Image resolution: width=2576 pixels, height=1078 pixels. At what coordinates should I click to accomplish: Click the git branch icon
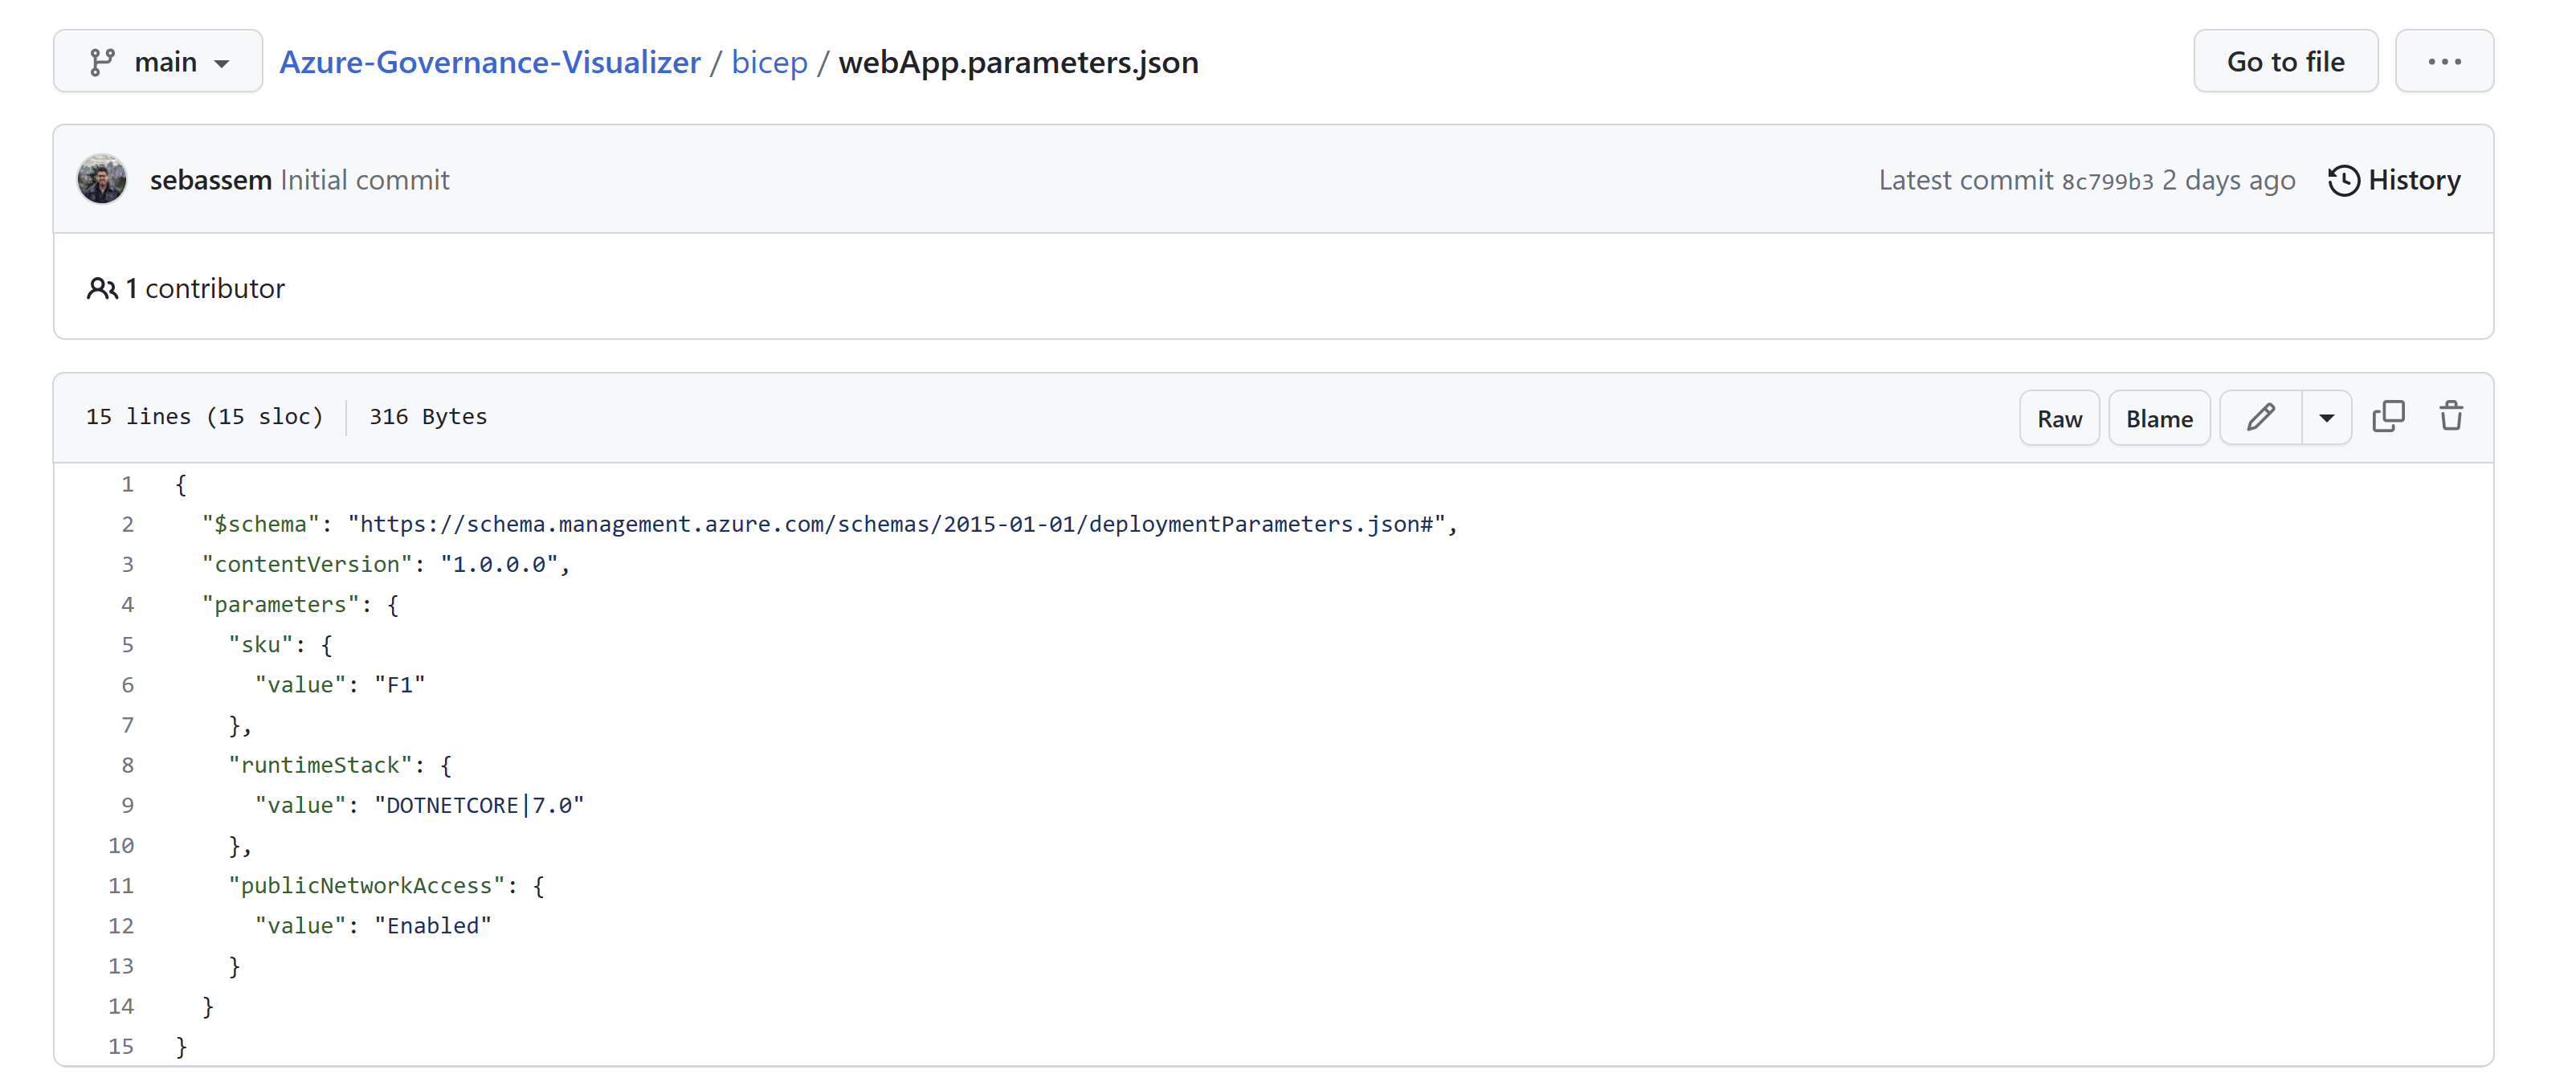(x=102, y=62)
